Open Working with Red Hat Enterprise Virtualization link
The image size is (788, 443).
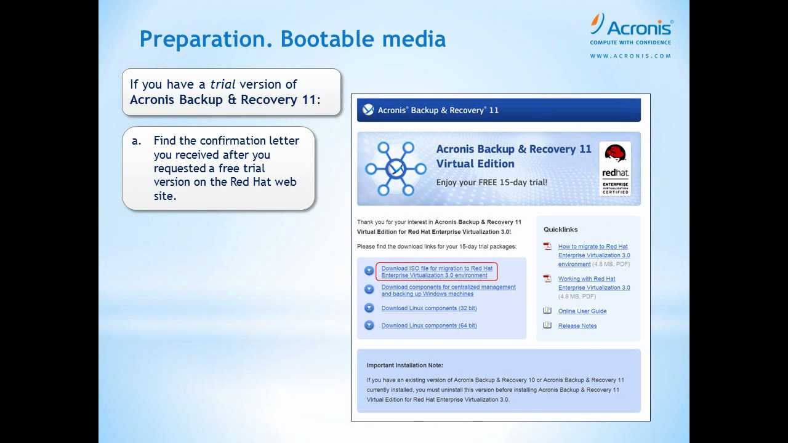tap(594, 283)
